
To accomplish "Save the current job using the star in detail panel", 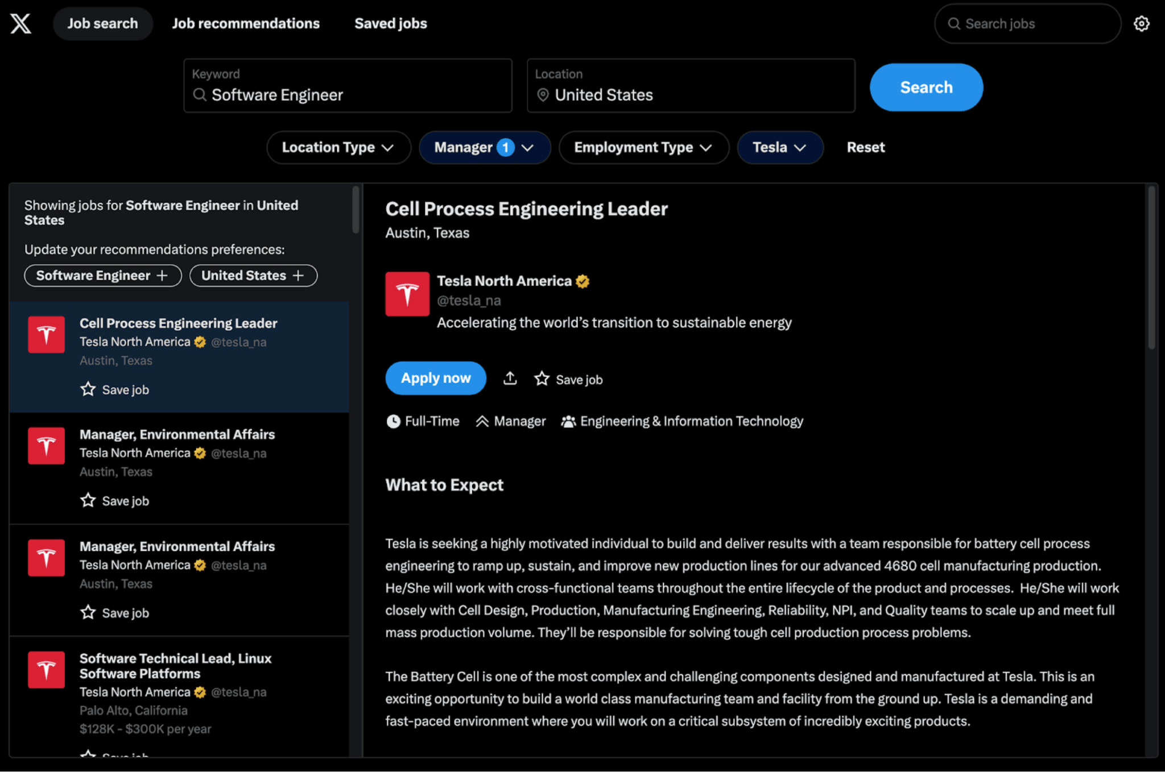I will pos(541,378).
